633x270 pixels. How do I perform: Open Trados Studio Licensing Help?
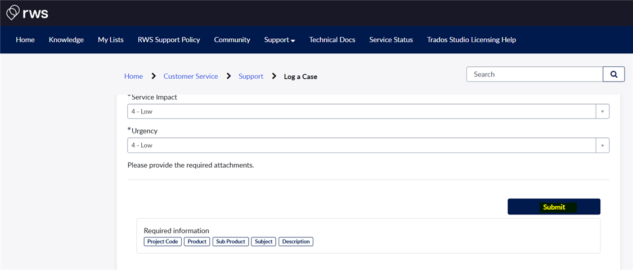click(x=472, y=40)
